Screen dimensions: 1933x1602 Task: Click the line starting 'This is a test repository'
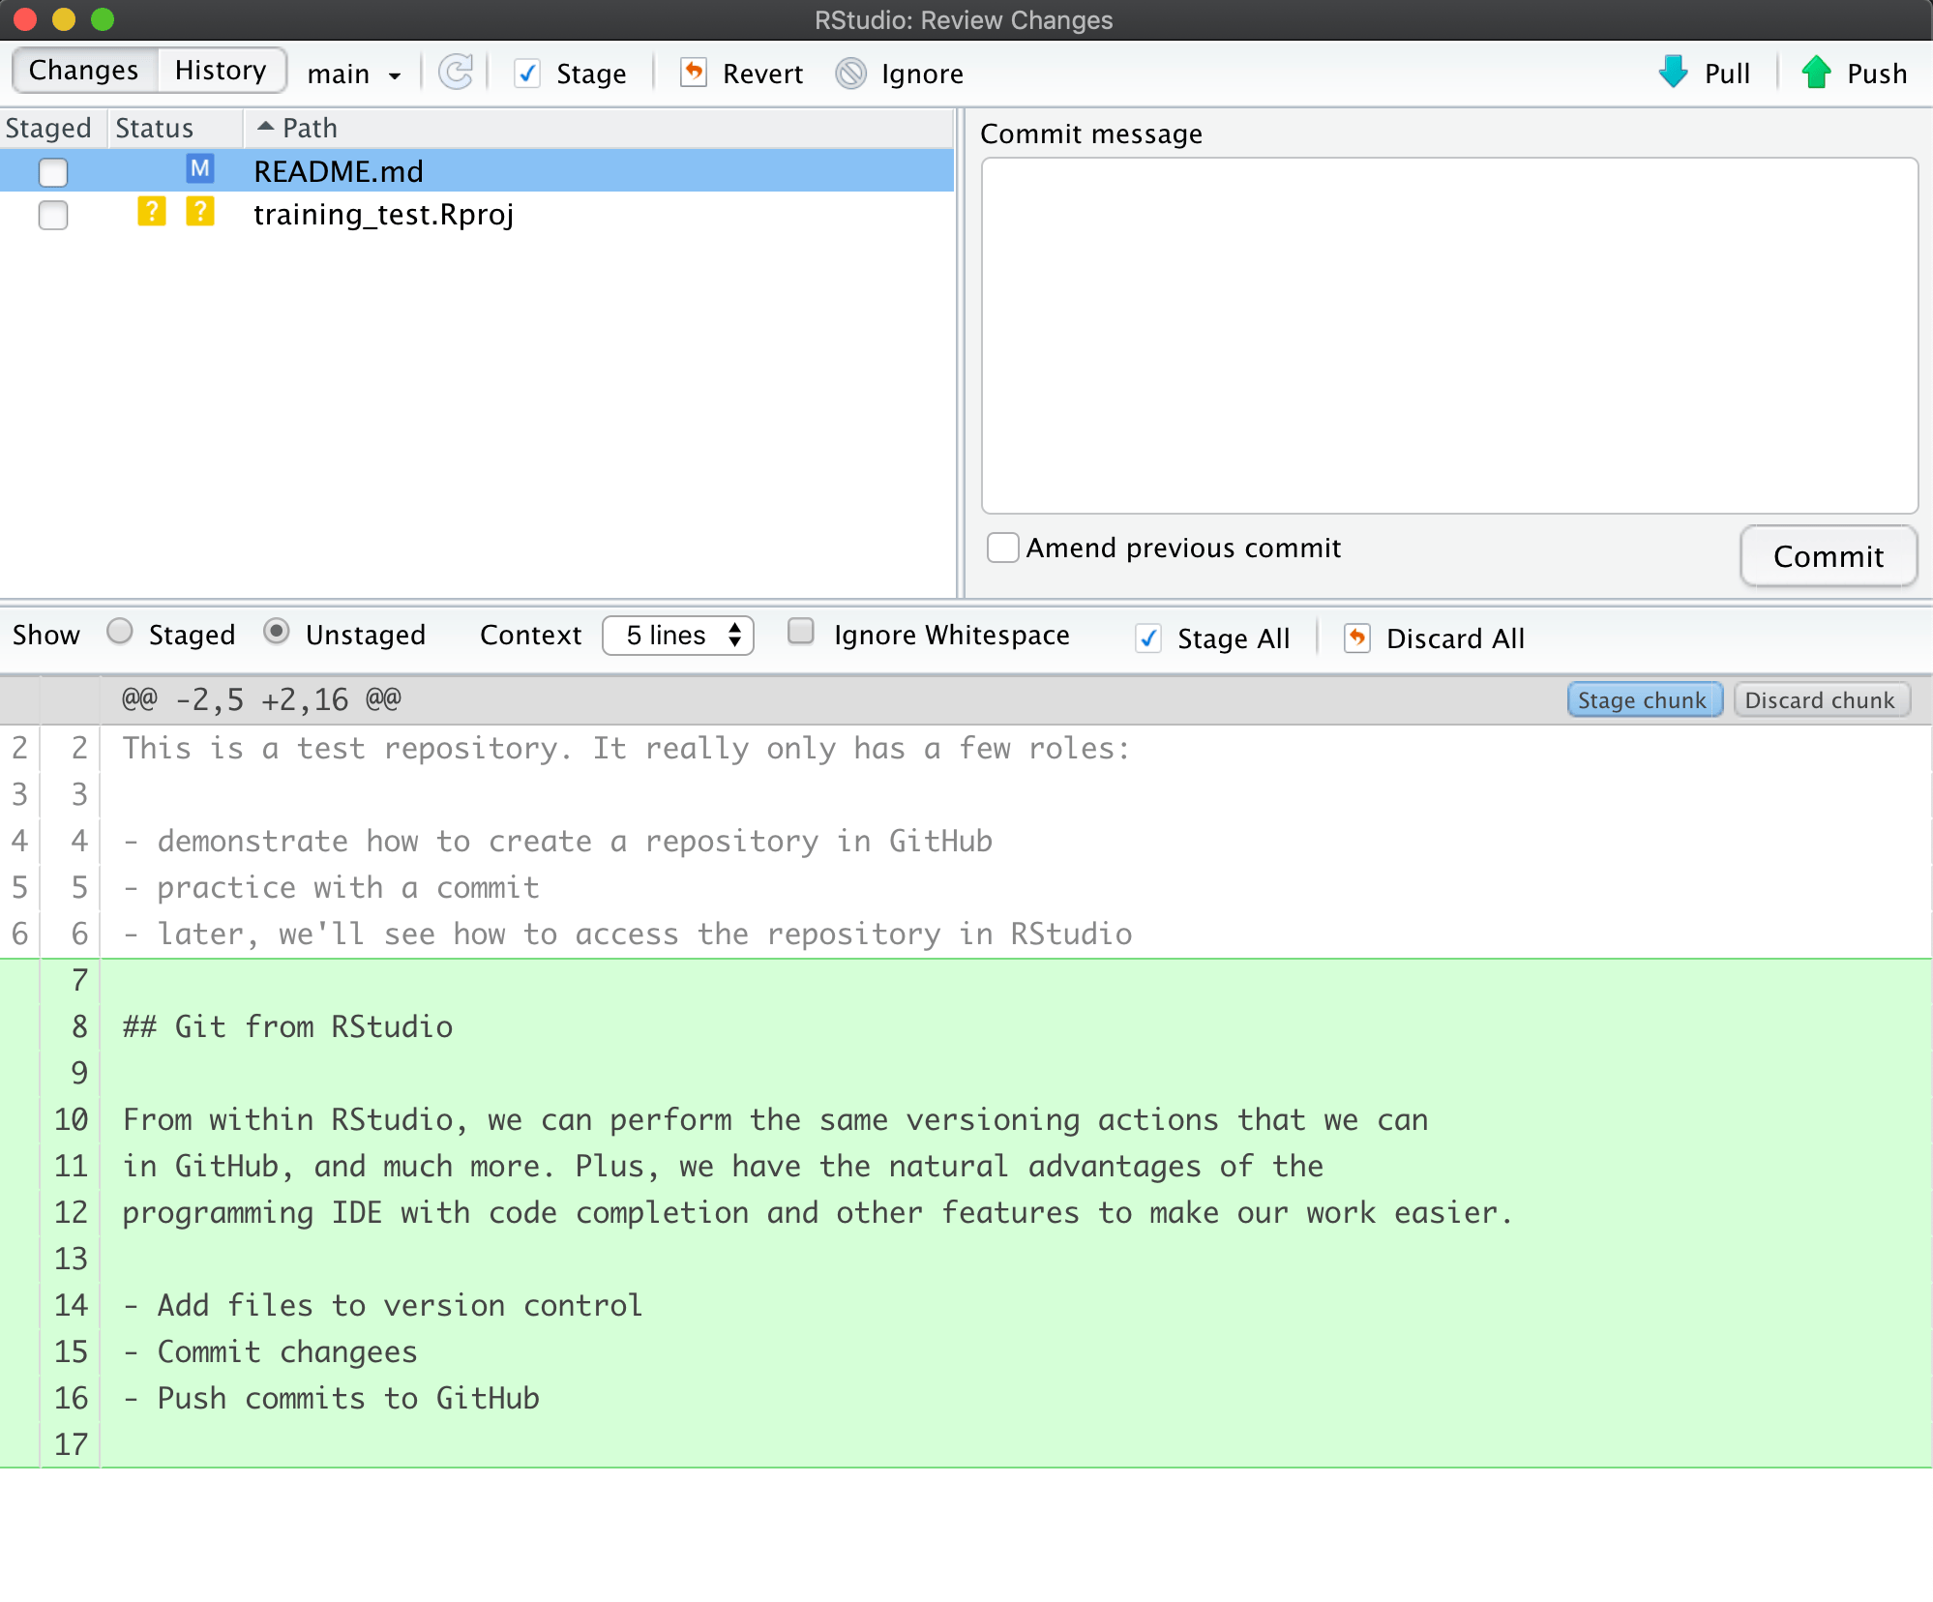[626, 748]
